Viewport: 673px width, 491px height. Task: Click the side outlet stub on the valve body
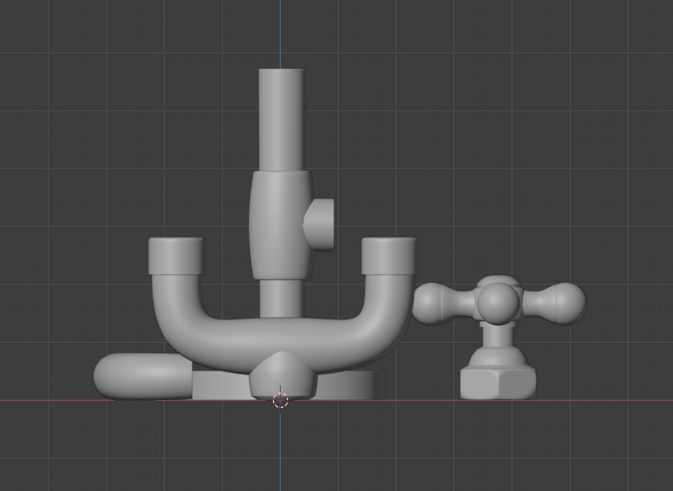point(320,224)
